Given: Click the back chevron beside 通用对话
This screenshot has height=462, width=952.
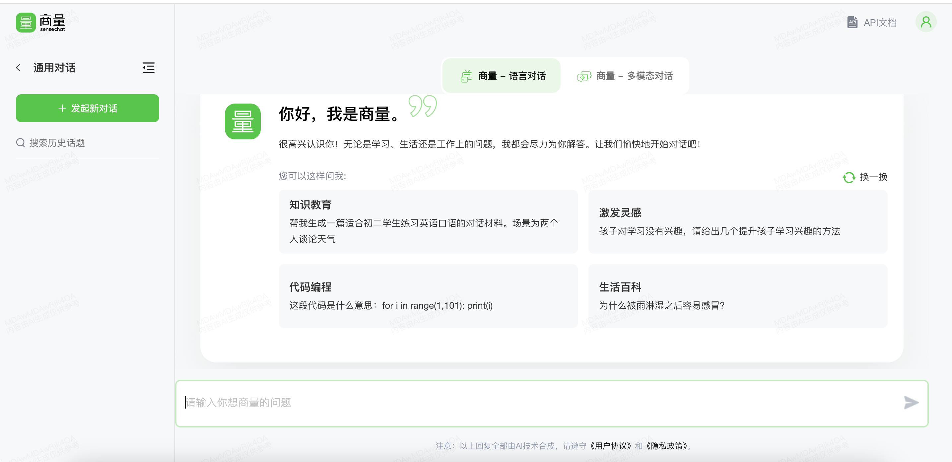Looking at the screenshot, I should pyautogui.click(x=19, y=68).
